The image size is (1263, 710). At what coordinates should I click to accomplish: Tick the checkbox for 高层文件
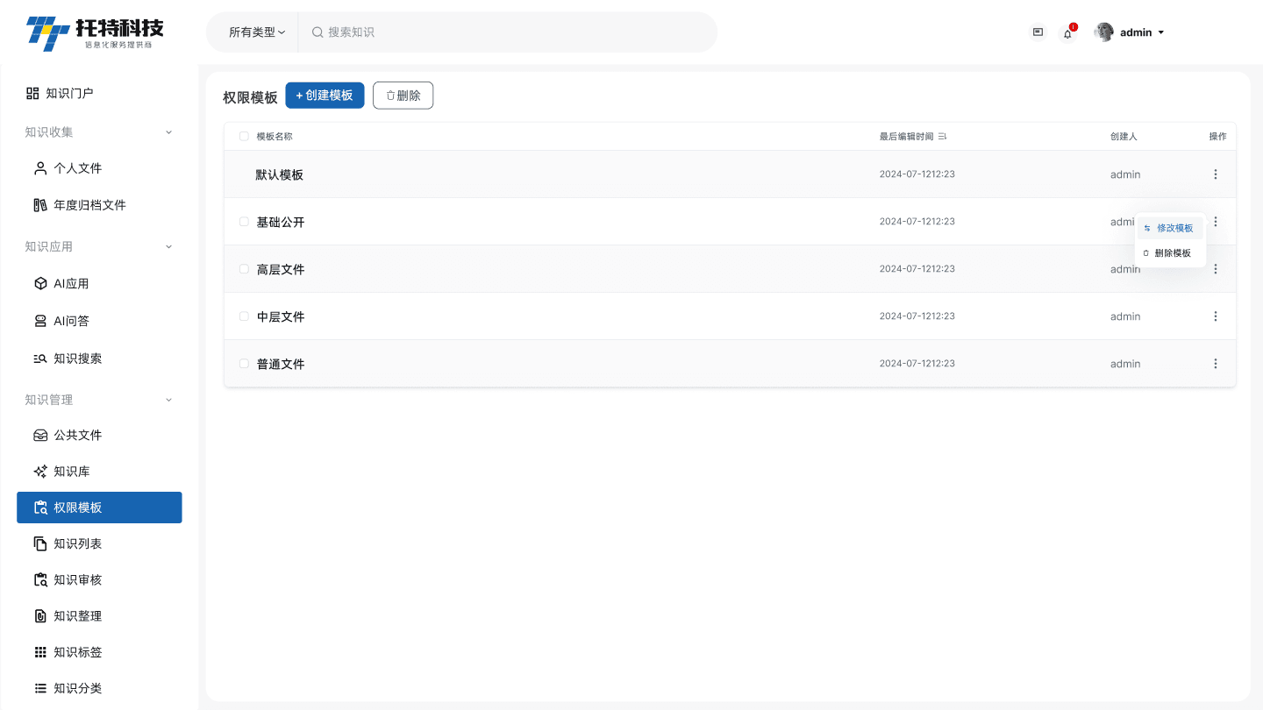click(x=244, y=269)
